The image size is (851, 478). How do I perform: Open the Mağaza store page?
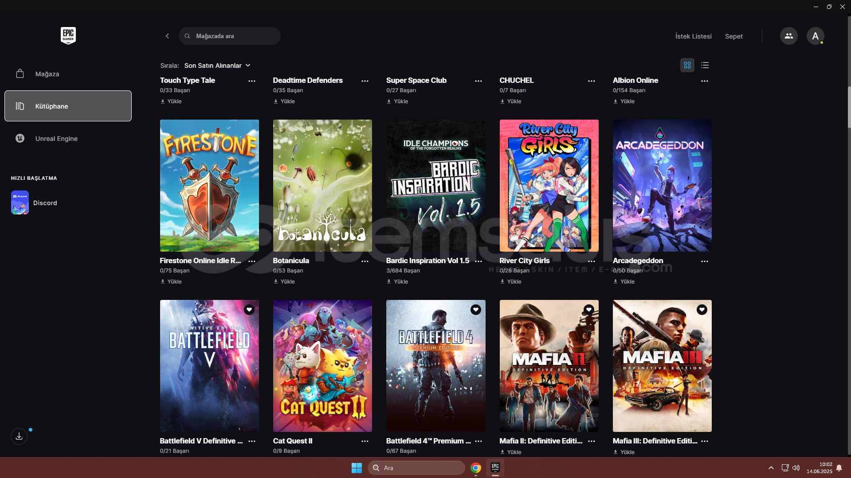68,74
